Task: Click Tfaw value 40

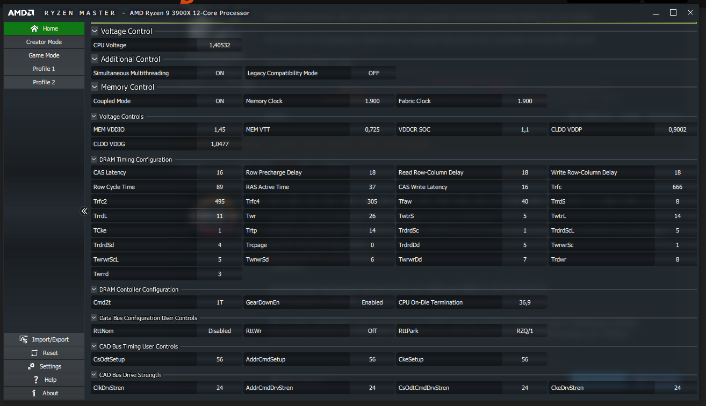Action: point(525,201)
